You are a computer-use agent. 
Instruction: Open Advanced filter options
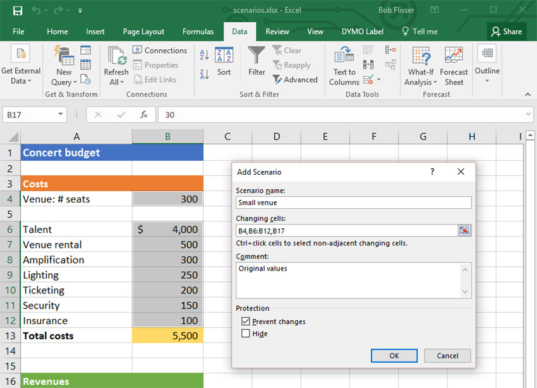295,79
